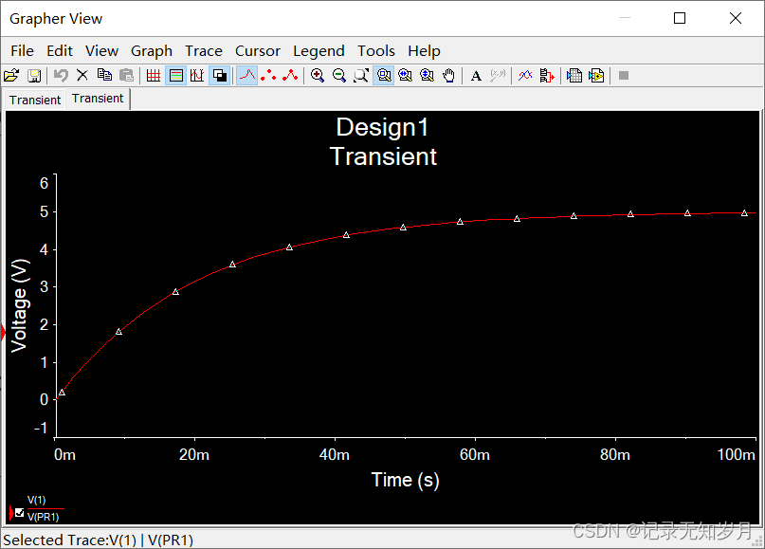Screen dimensions: 765x549
Task: Click the red arrow beside the legend checkbox
Action: pyautogui.click(x=11, y=513)
